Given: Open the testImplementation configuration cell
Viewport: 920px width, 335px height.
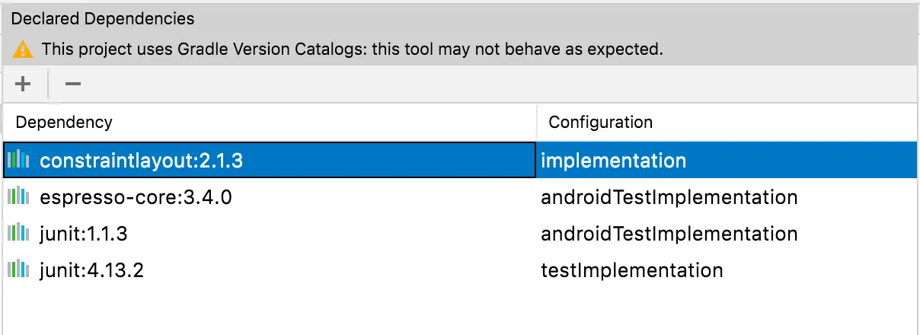Looking at the screenshot, I should pyautogui.click(x=727, y=269).
